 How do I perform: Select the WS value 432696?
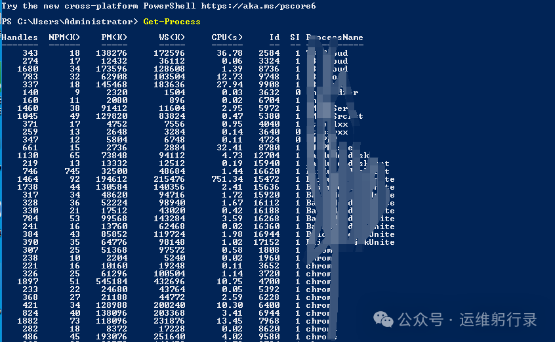click(169, 282)
